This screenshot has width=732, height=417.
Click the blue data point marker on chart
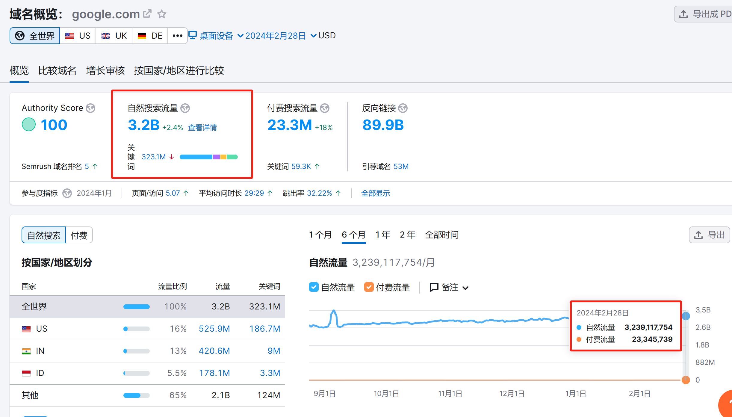[686, 316]
